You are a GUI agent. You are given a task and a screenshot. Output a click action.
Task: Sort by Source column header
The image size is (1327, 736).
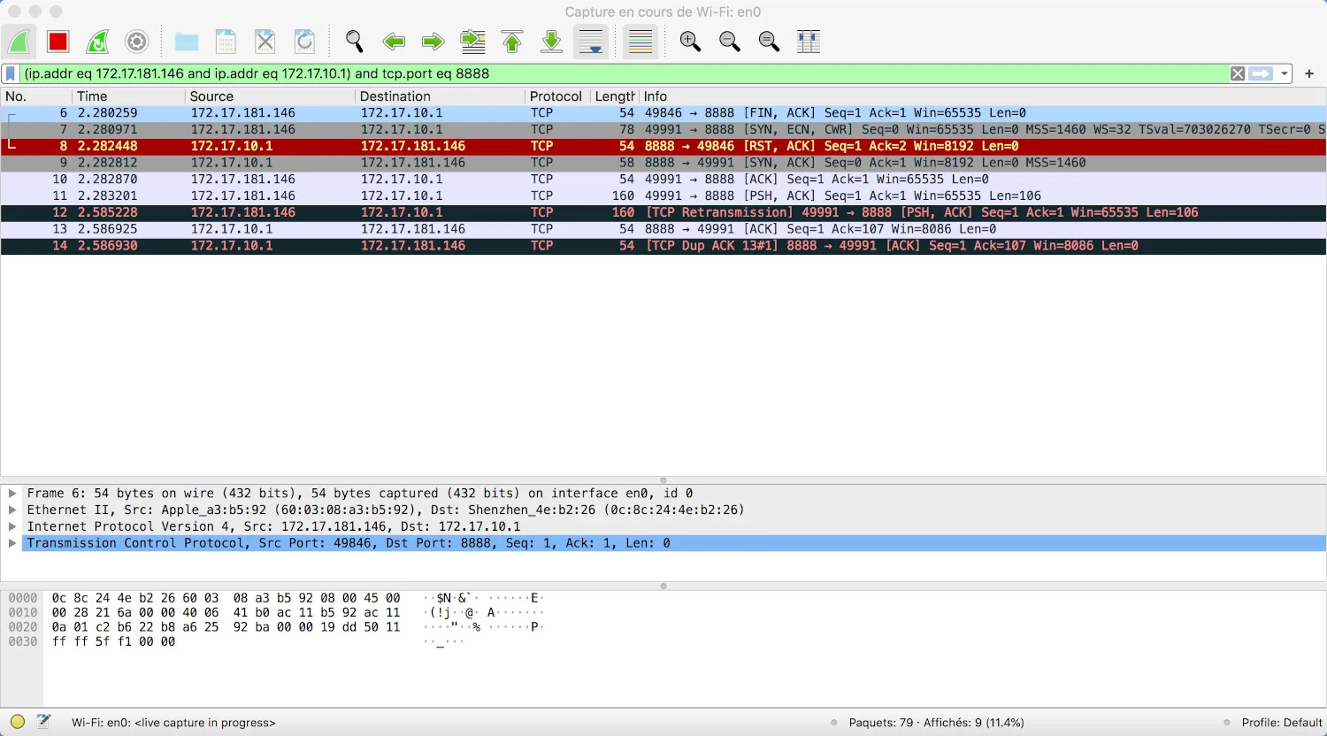270,96
